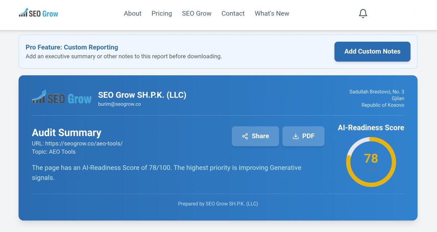This screenshot has width=437, height=232.
Task: Open the About page
Action: [x=133, y=13]
